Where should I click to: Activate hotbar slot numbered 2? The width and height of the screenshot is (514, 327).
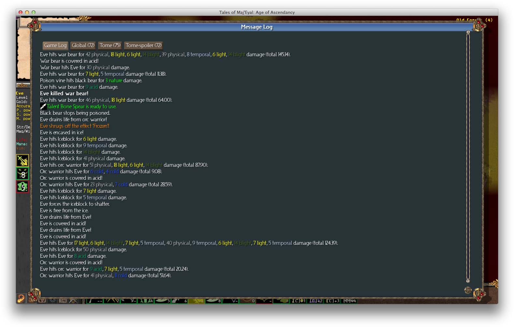(112, 301)
